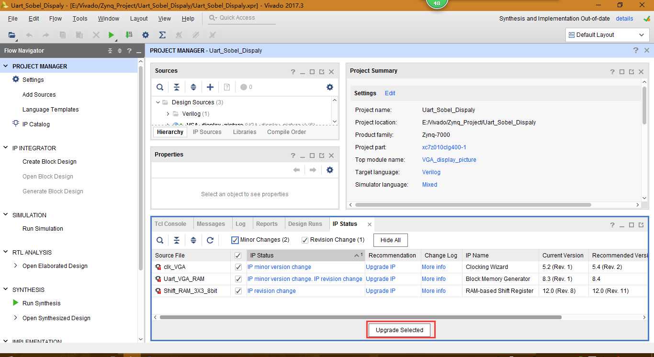Open Sources panel settings gear
The width and height of the screenshot is (654, 357).
(x=330, y=87)
